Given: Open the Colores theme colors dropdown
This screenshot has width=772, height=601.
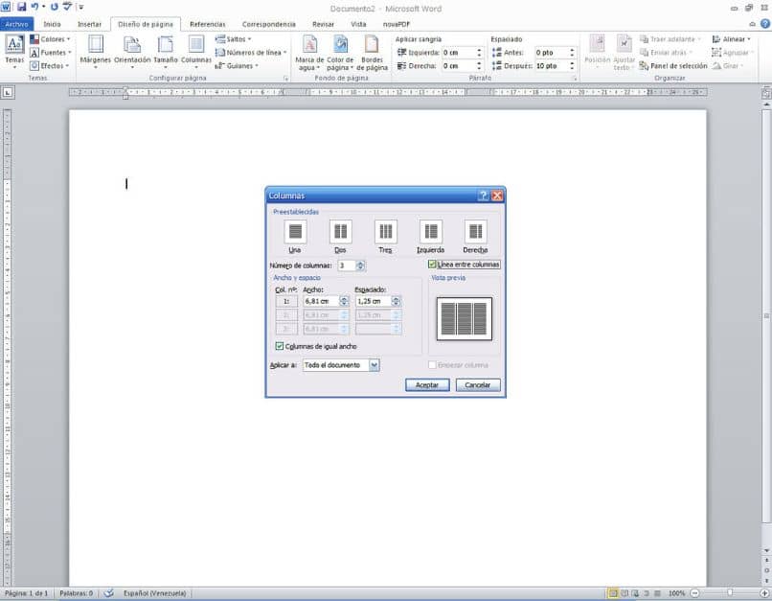Looking at the screenshot, I should 50,39.
